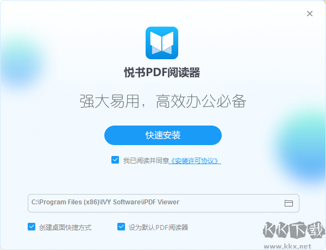Uncheck the 我已阅读并同意 agreement checkbox
326x250 pixels.
tap(115, 160)
